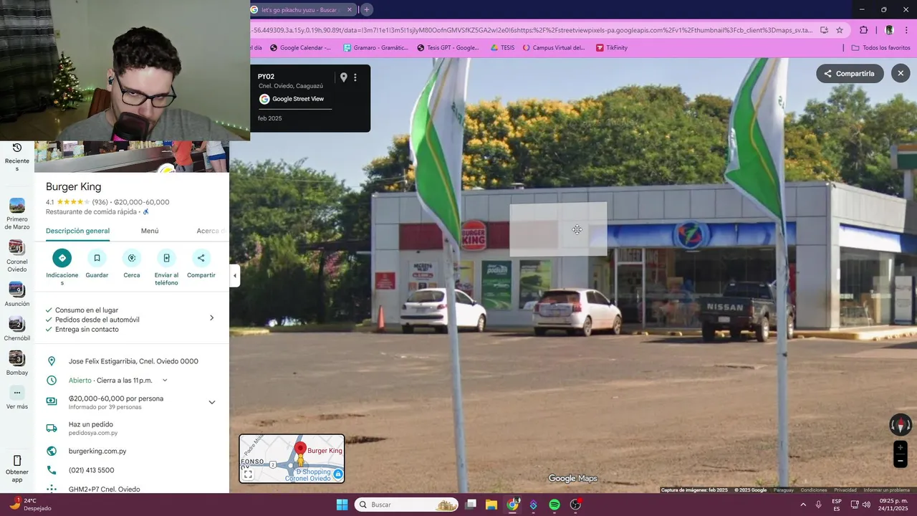The height and width of the screenshot is (516, 917).
Task: Click taskbar Buscar search box
Action: 406,505
